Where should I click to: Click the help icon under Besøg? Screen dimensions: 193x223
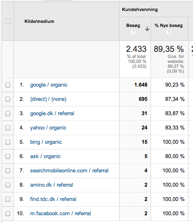[x=133, y=32]
